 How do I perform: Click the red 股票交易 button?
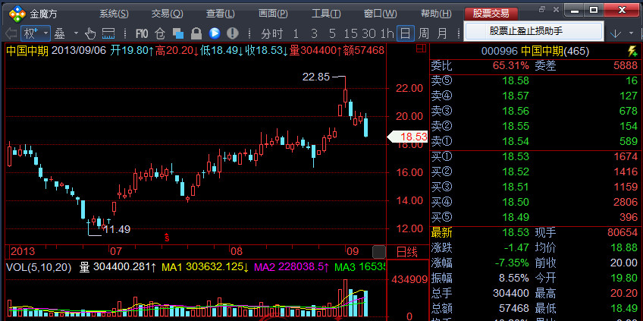click(491, 14)
